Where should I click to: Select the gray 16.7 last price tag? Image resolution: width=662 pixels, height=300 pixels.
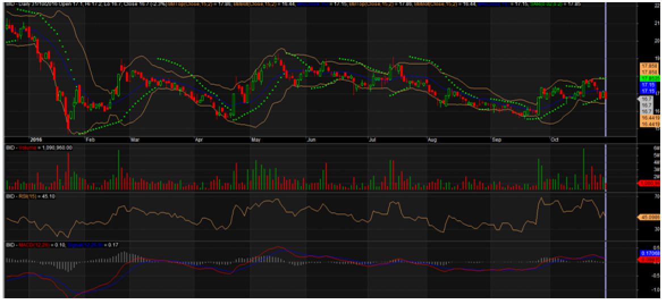(x=646, y=98)
